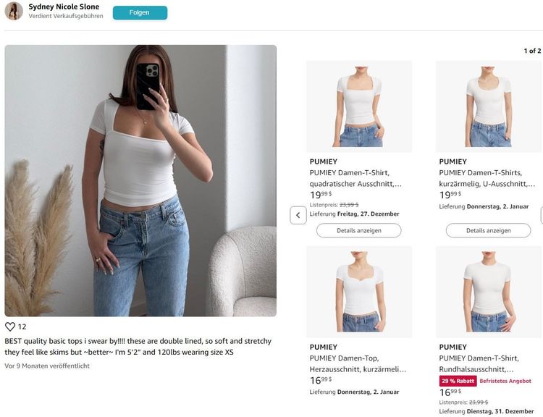Click the Befristetes Angebot label
The image size is (543, 417).
[505, 381]
